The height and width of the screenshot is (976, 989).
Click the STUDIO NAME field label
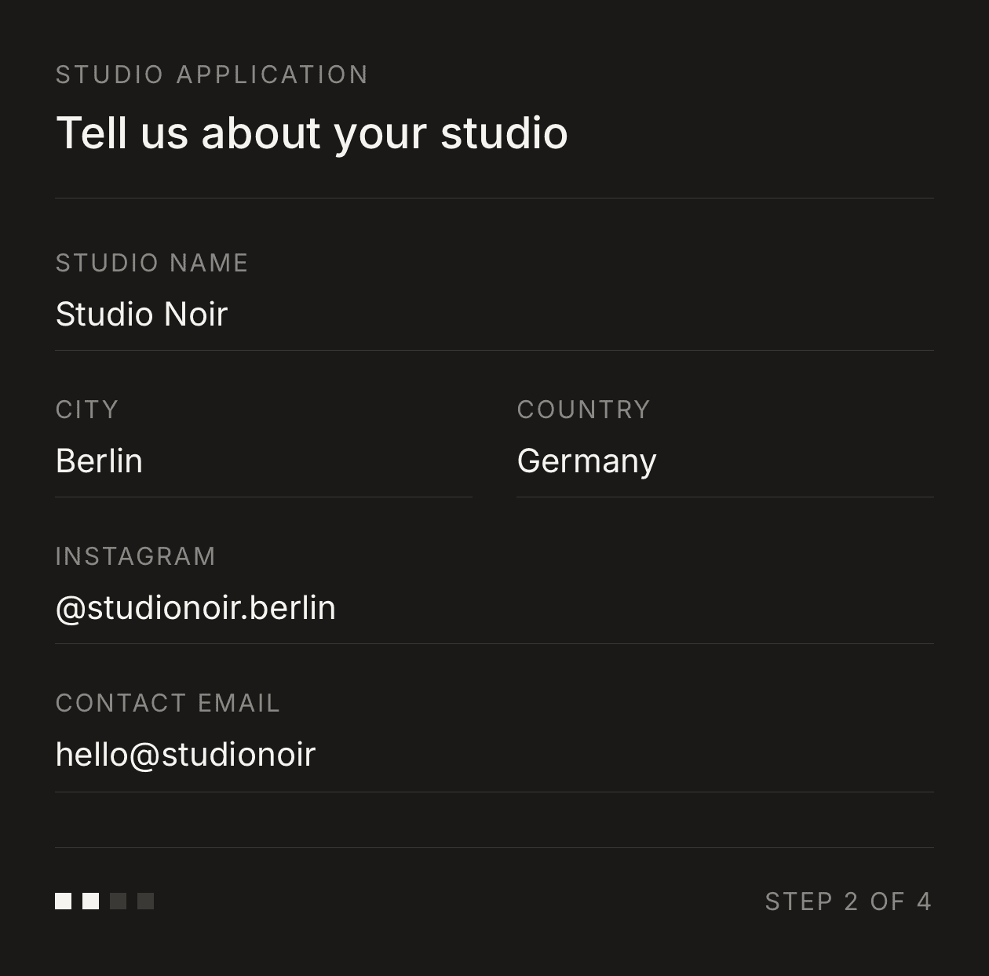point(151,263)
